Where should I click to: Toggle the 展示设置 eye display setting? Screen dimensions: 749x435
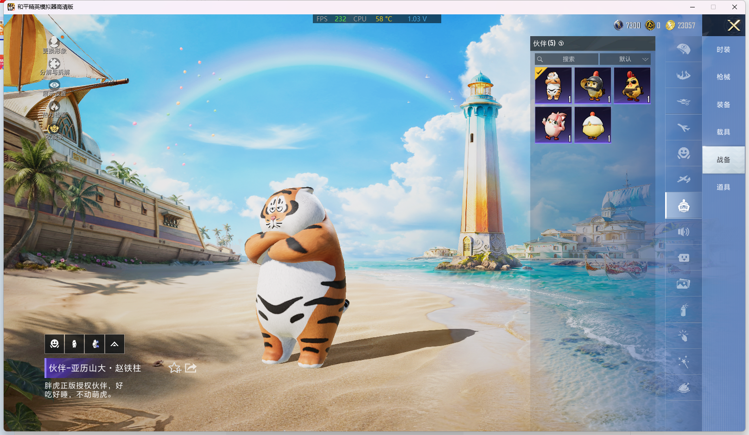click(54, 88)
